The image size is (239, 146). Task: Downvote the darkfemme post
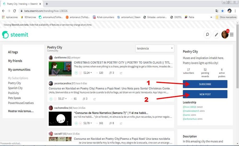point(81,73)
